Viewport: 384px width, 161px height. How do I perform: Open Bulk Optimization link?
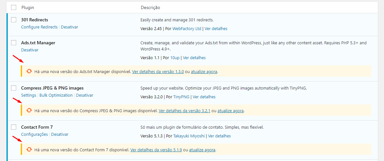pyautogui.click(x=56, y=95)
